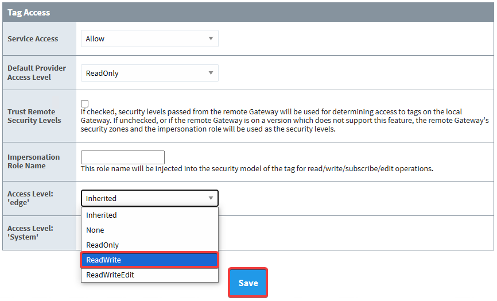Select ReadWrite access level option
497x301 pixels.
pyautogui.click(x=150, y=260)
